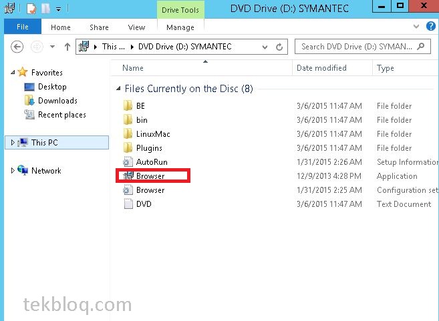This screenshot has height=321, width=439.
Task: Select the AutoRun setup information icon
Action: click(128, 162)
